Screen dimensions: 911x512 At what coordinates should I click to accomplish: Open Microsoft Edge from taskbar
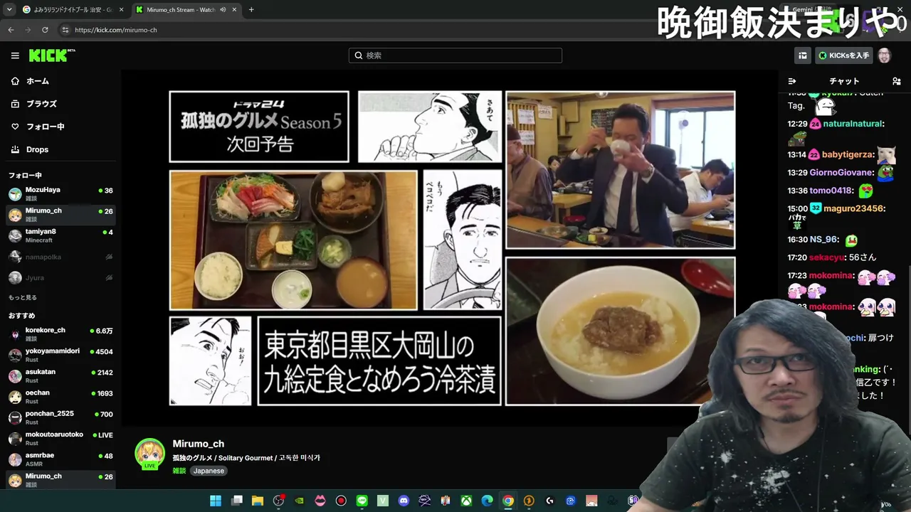click(x=487, y=501)
